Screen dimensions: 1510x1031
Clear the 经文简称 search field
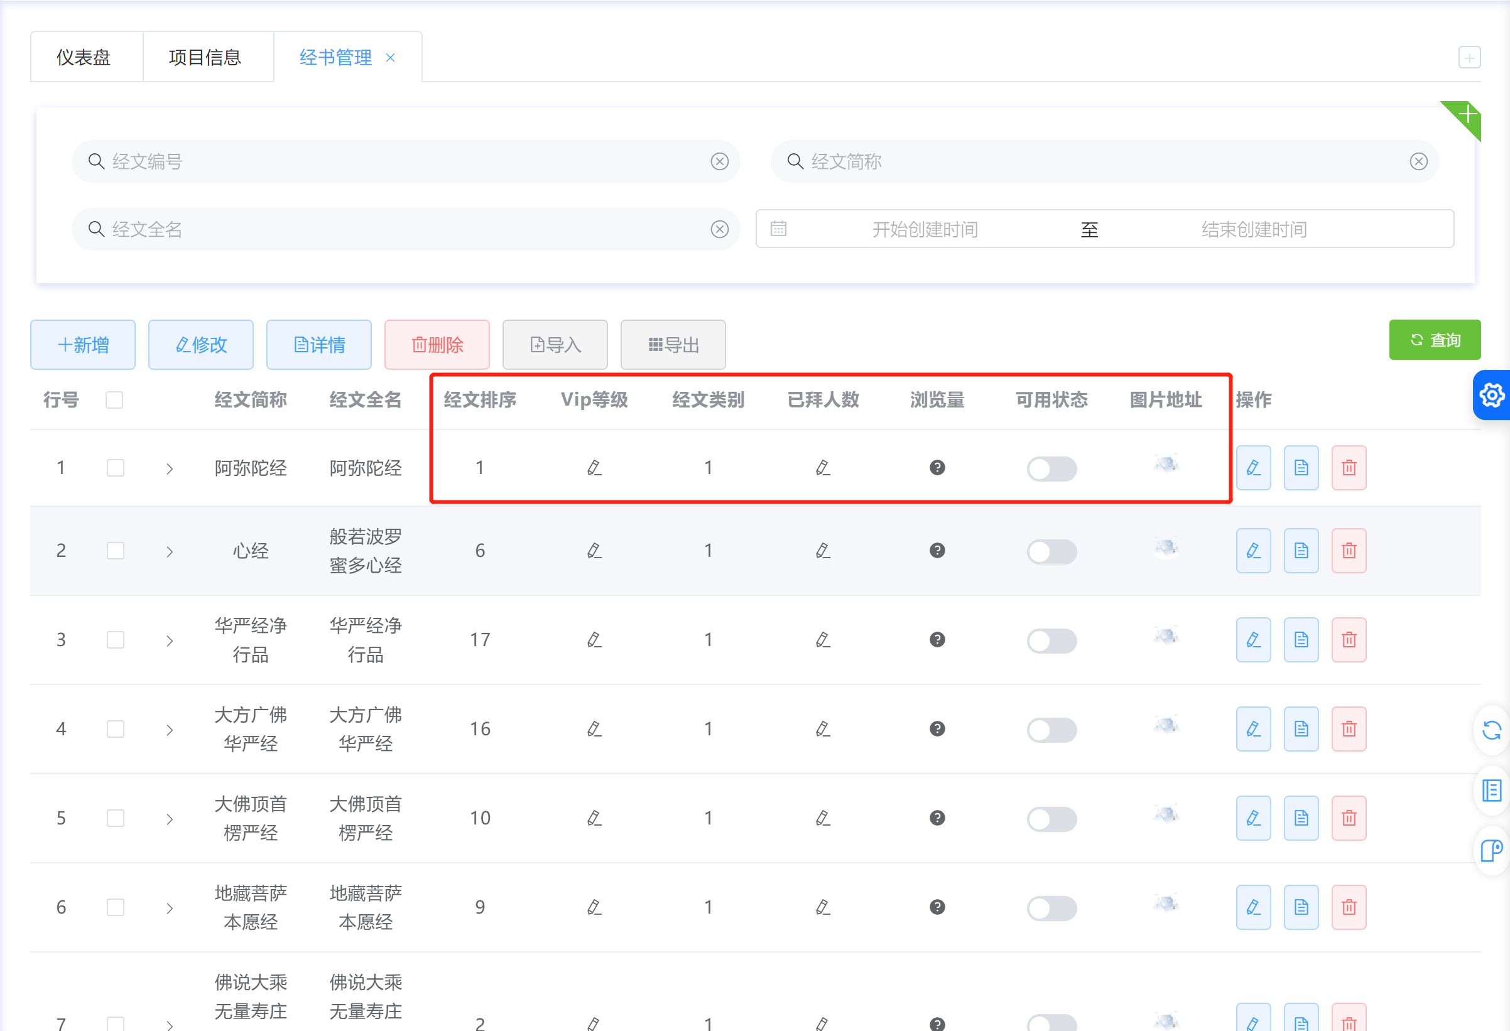1418,161
